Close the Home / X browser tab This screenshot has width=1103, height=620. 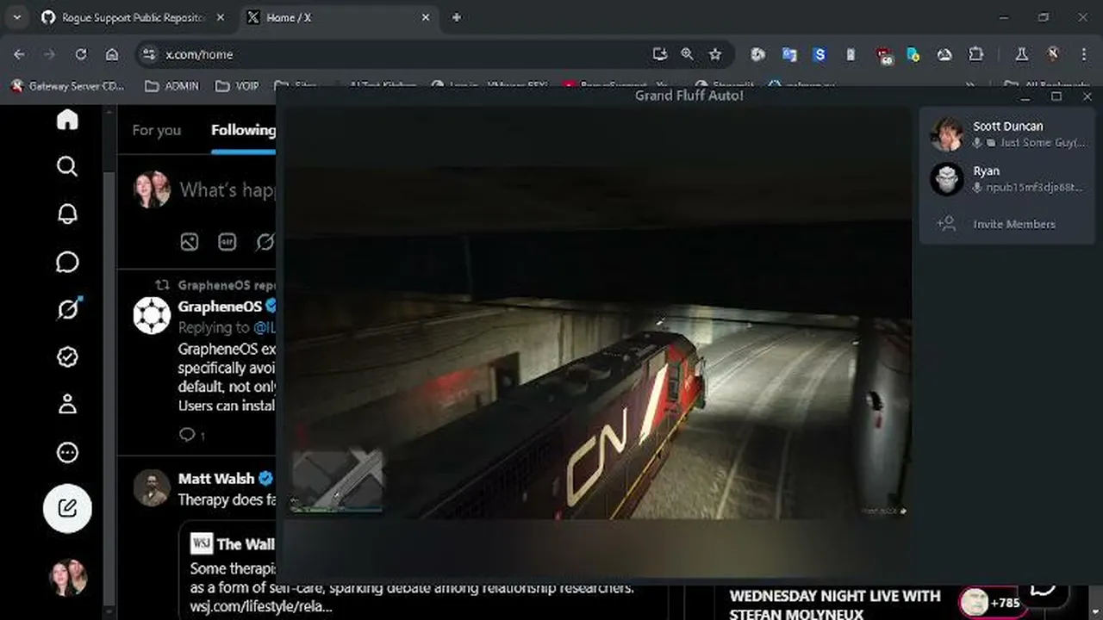tap(425, 17)
